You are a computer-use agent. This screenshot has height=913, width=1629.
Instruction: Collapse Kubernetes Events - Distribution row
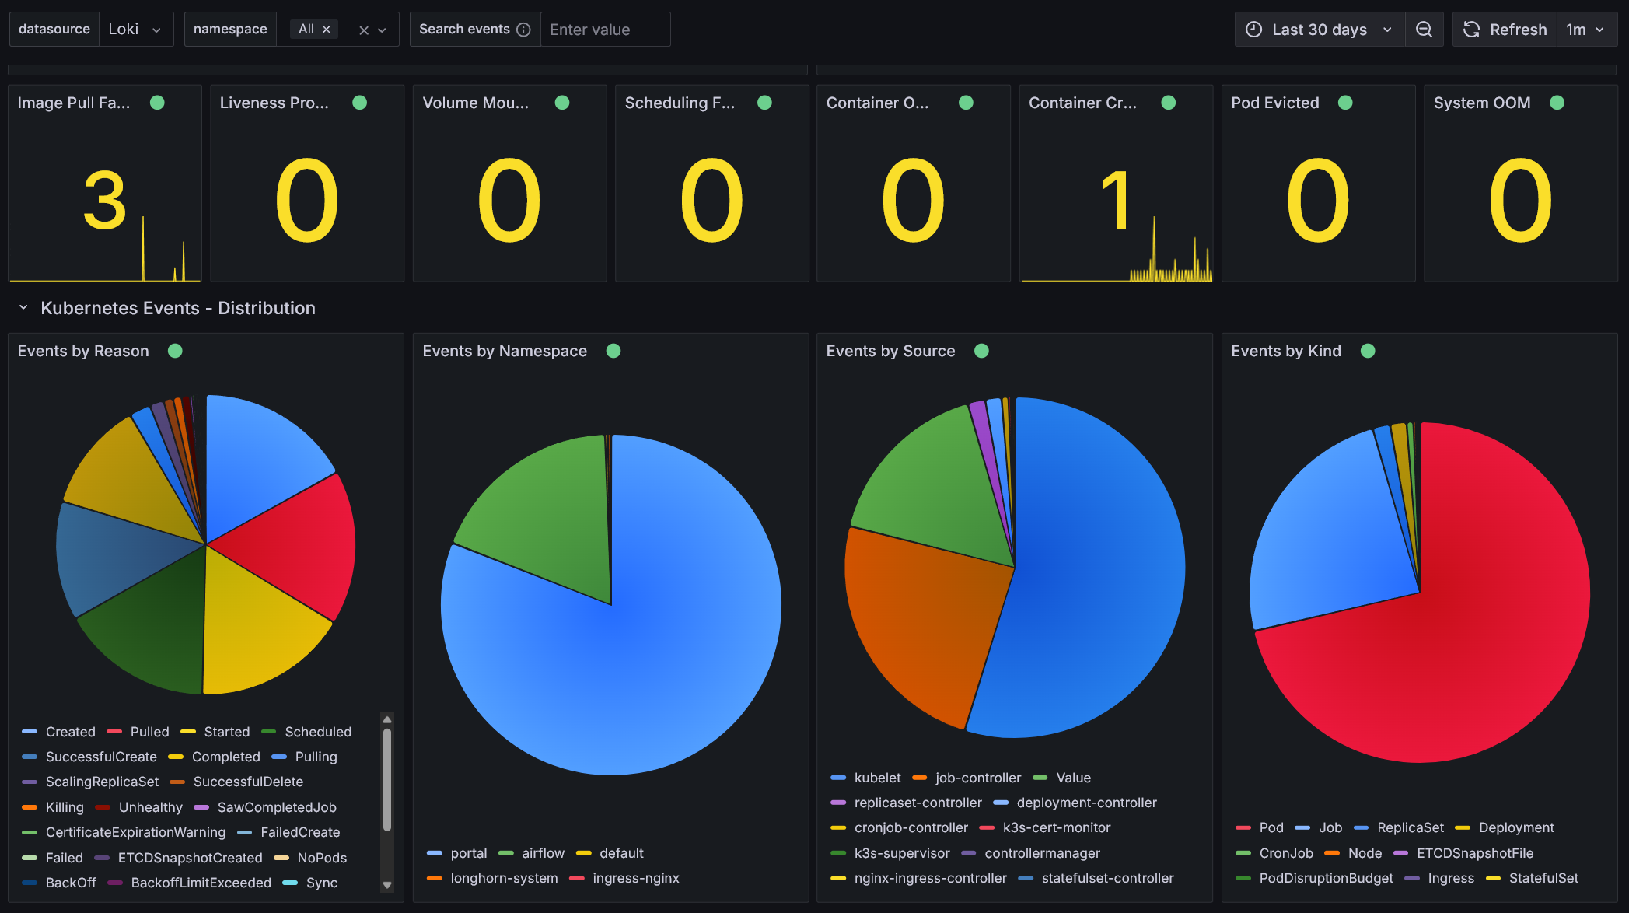[23, 308]
